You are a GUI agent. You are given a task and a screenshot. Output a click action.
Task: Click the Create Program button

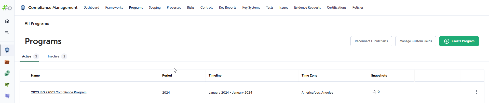459,41
